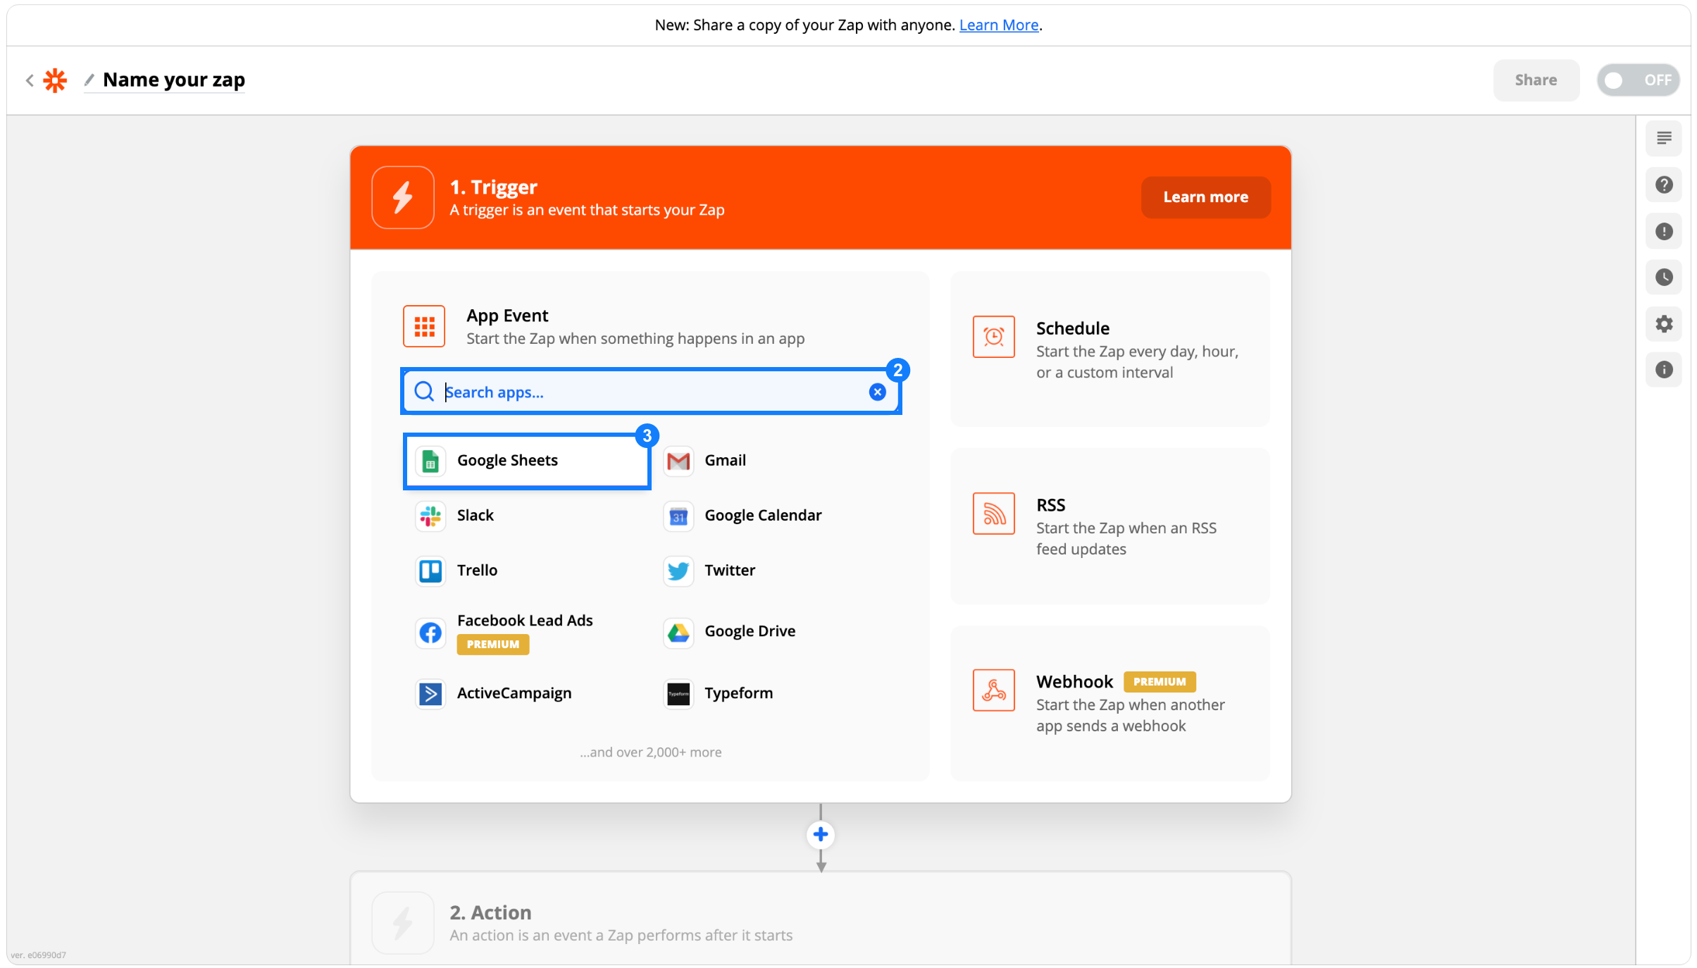Click the Name your zap title
This screenshot has width=1697, height=968.
[x=174, y=80]
